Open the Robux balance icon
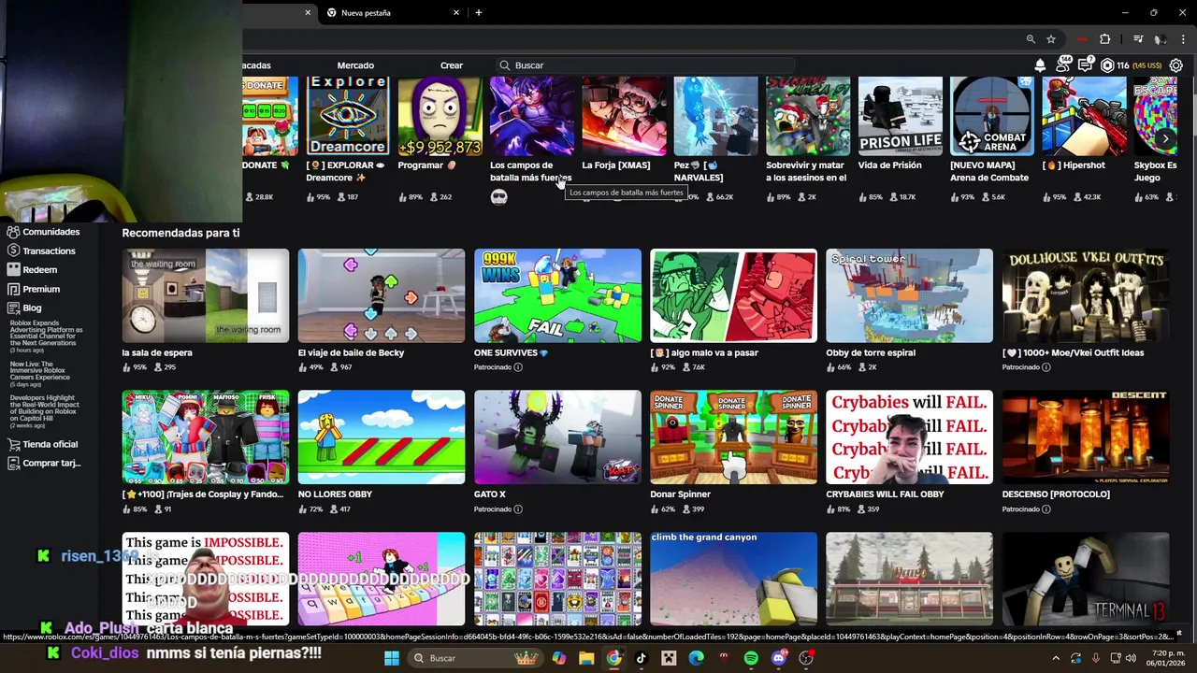 point(1107,65)
